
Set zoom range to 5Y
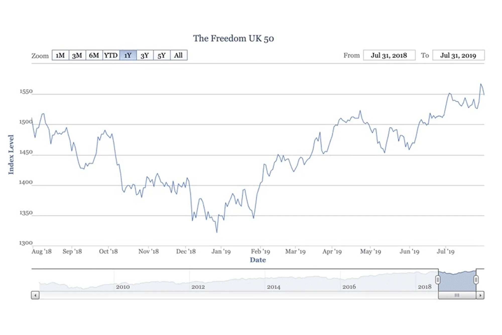[162, 55]
